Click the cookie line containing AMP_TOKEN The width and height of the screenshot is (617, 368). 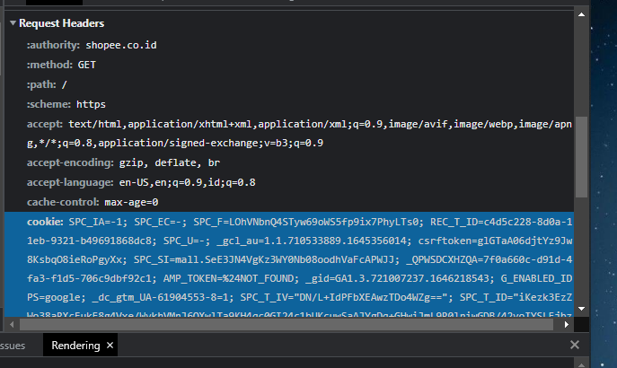[299, 278]
